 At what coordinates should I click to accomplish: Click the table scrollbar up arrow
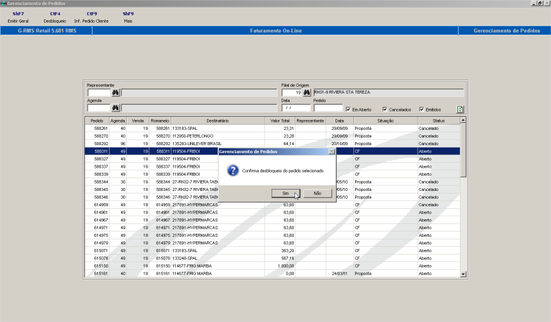463,120
